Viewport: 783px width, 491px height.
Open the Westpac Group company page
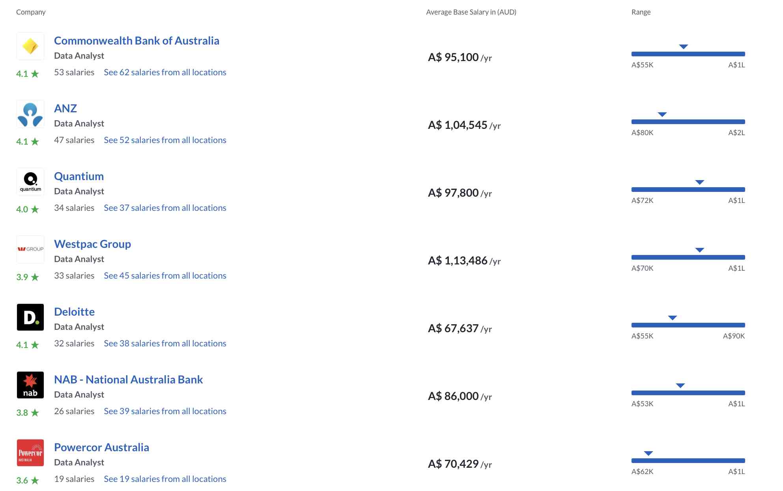click(x=92, y=244)
